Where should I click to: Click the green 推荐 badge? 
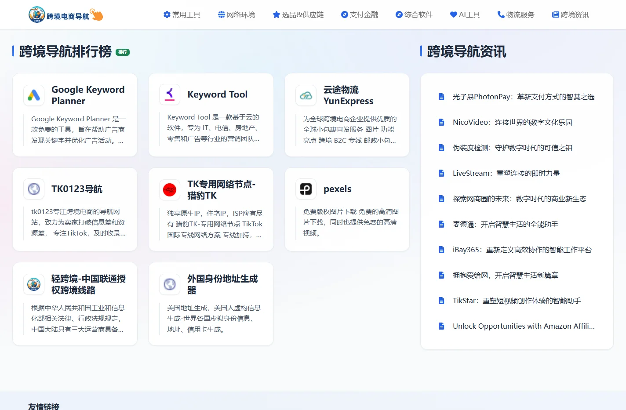123,52
